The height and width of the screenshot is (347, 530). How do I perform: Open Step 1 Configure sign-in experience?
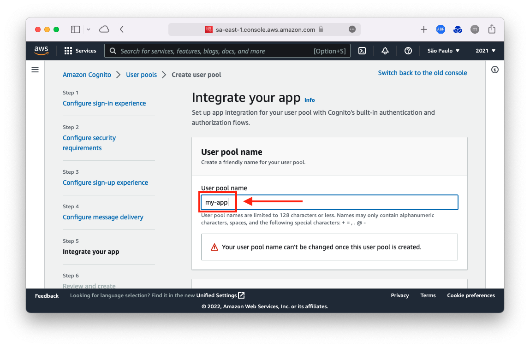[x=104, y=103]
